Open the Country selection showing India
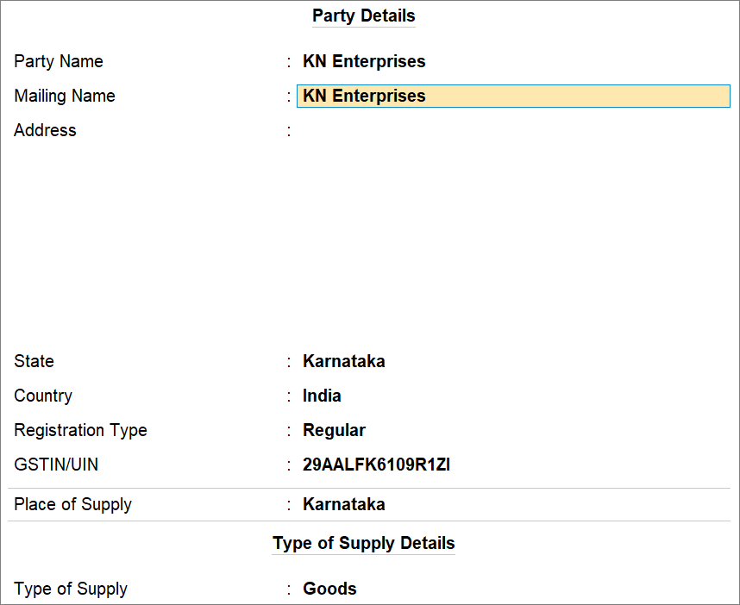Screen dimensions: 740x605 tap(322, 396)
